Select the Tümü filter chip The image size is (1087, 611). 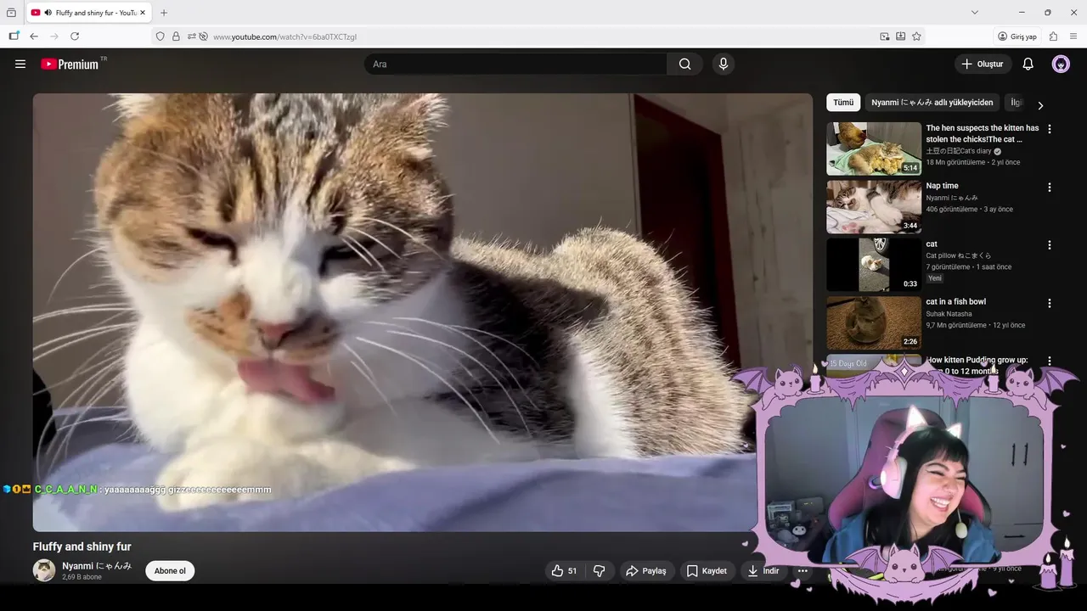[x=843, y=103]
